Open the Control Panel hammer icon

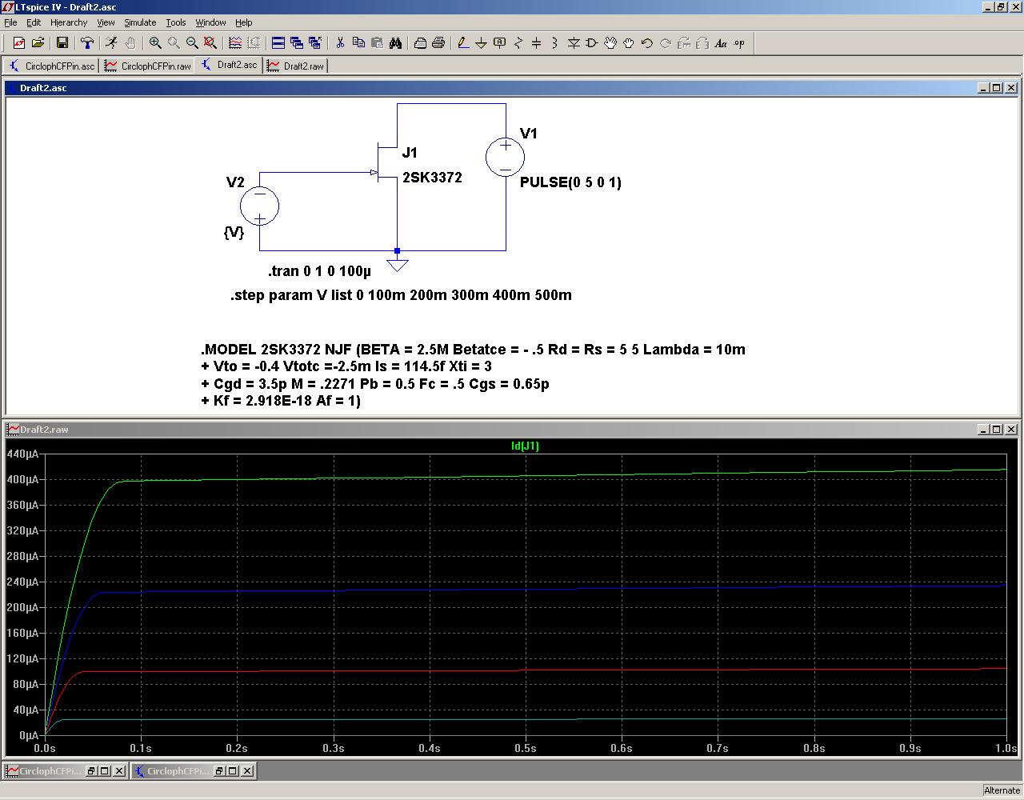coord(87,43)
